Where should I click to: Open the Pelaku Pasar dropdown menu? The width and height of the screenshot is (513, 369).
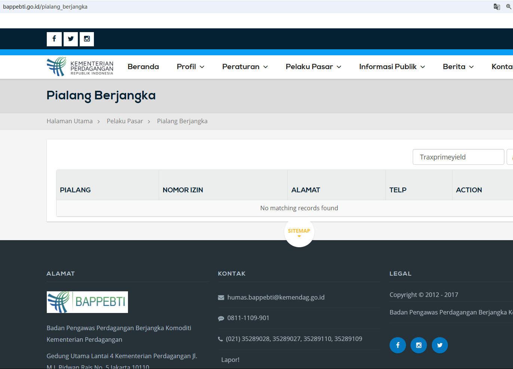313,67
